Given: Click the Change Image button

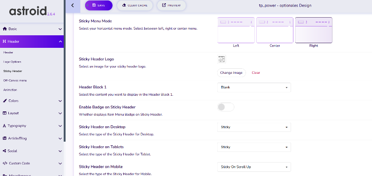Looking at the screenshot, I should pos(231,73).
